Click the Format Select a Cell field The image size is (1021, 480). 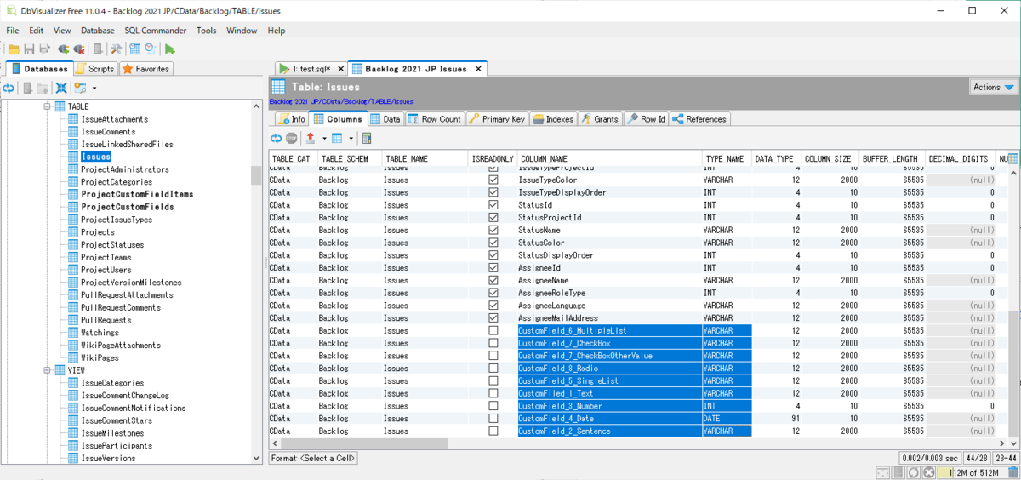point(313,458)
